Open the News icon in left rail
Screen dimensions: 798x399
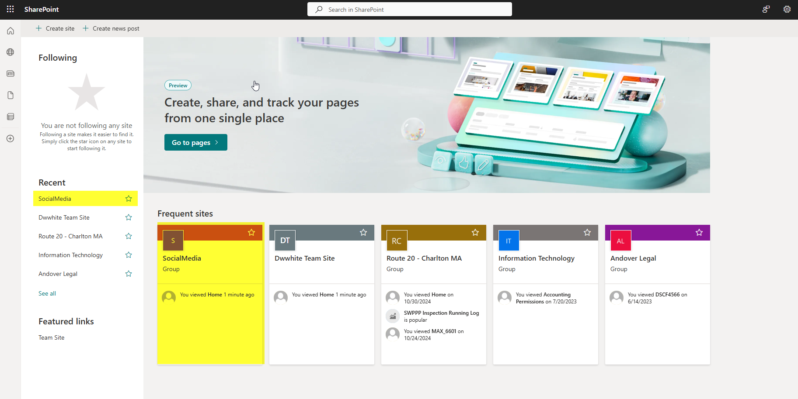point(10,74)
